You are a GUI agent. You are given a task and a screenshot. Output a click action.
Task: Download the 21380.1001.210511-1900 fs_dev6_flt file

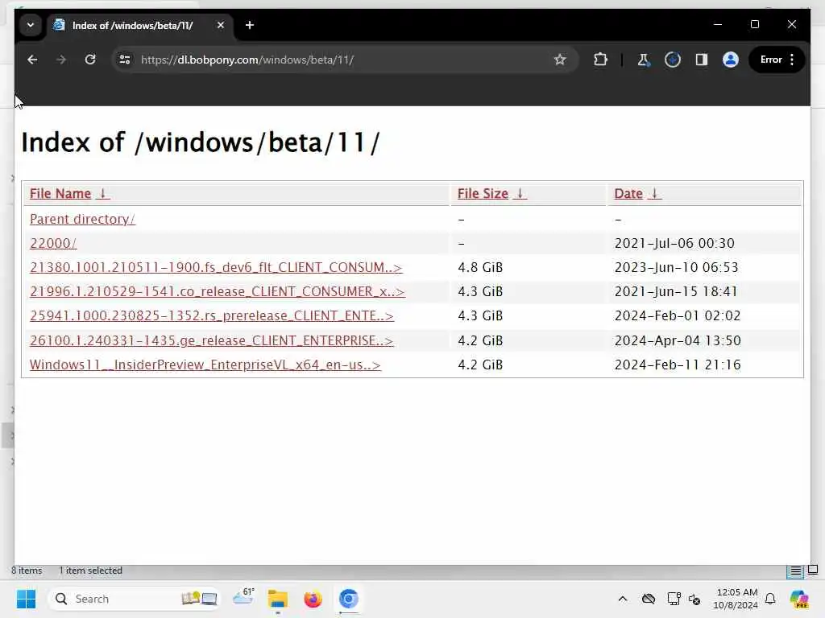click(216, 267)
